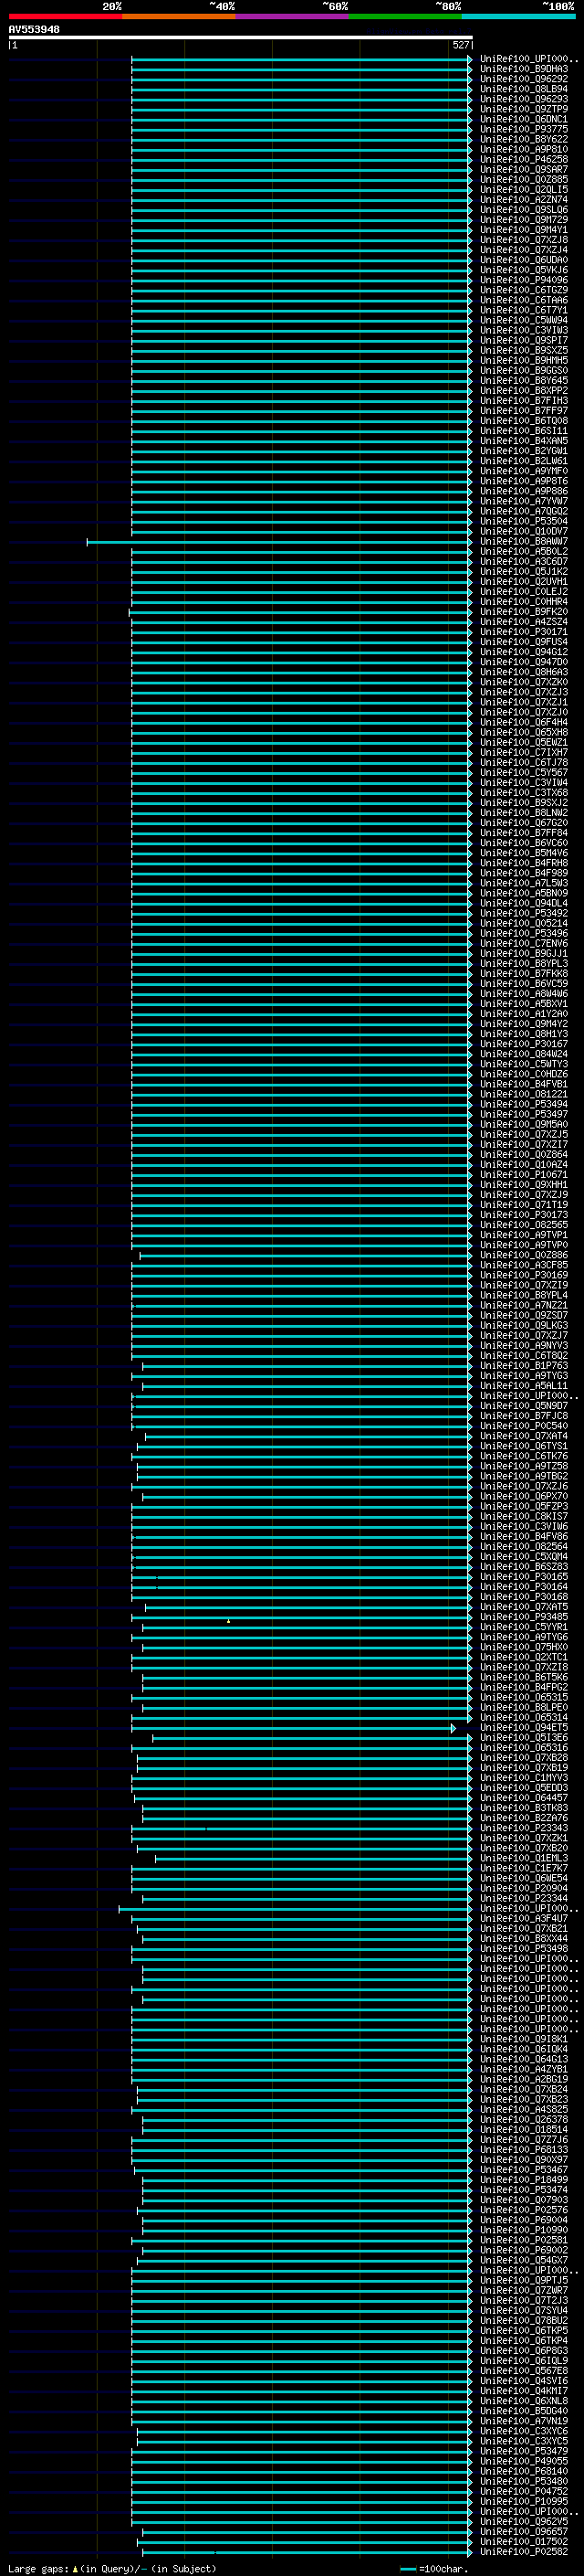Select the UniRef100_Q0Z885 label
584x2576 pixels.
pyautogui.click(x=524, y=179)
